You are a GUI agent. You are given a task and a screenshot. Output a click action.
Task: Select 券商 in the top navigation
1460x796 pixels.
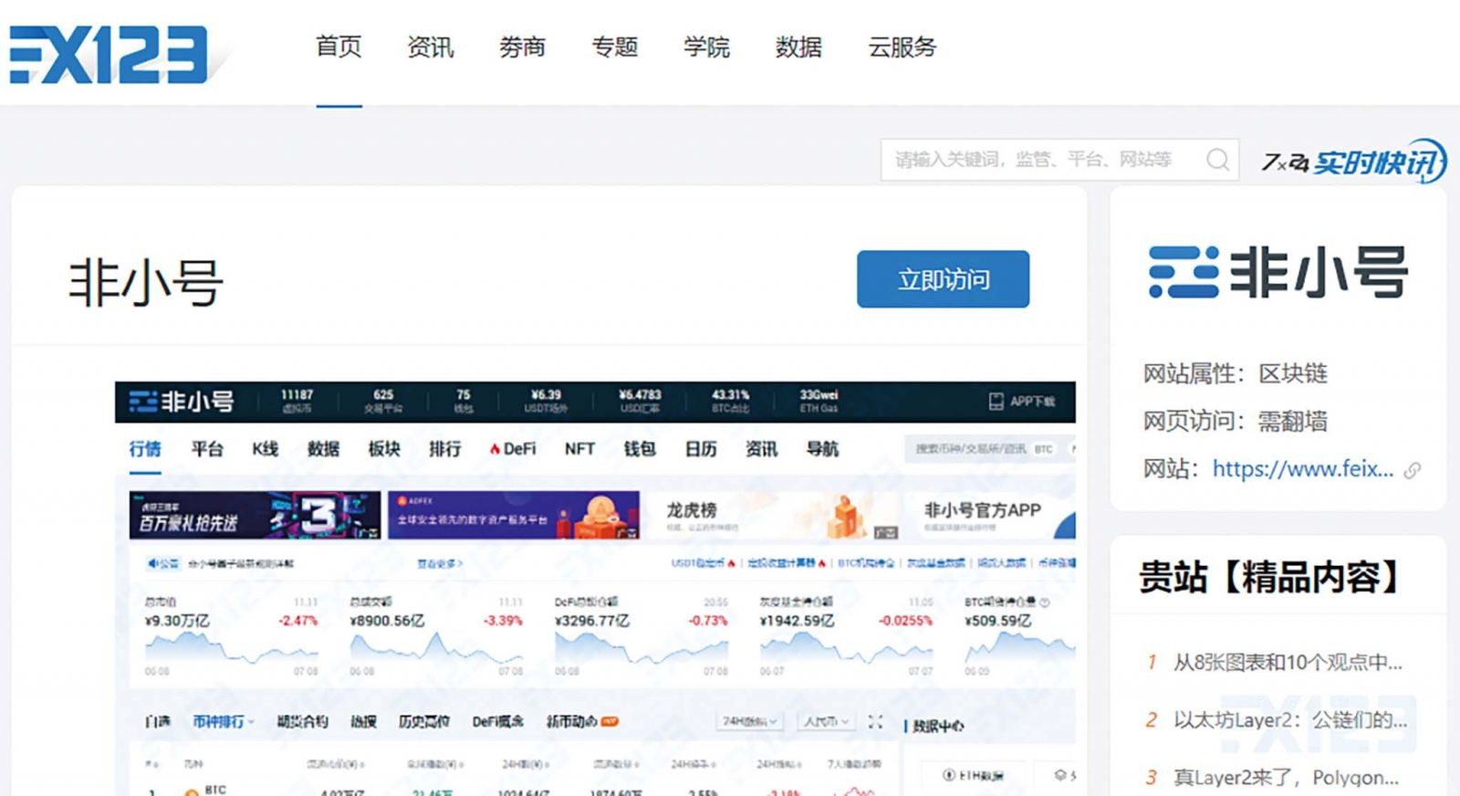click(x=522, y=47)
